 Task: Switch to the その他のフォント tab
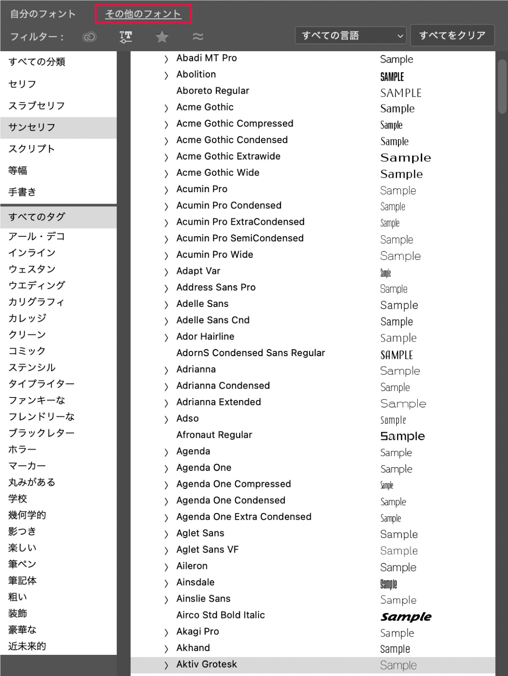[x=143, y=14]
